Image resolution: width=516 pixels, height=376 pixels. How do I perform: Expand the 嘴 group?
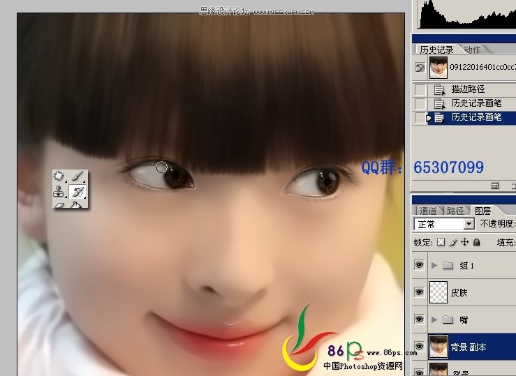434,319
